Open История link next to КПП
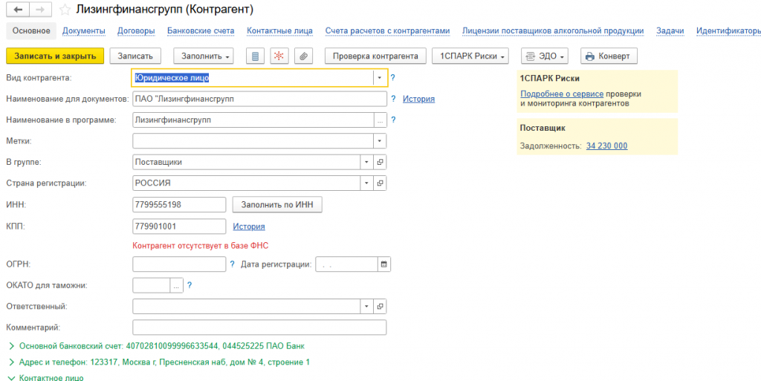 point(249,227)
